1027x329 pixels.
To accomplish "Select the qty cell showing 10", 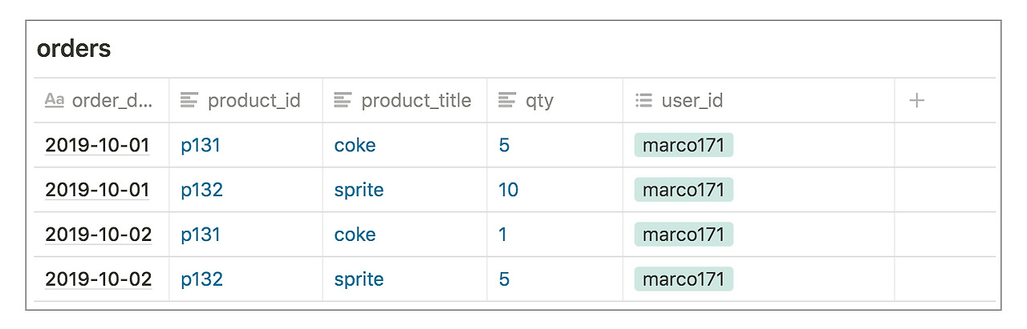I will pos(508,190).
